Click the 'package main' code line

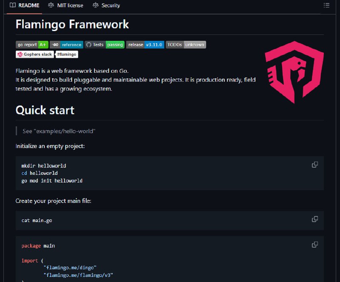(38, 246)
